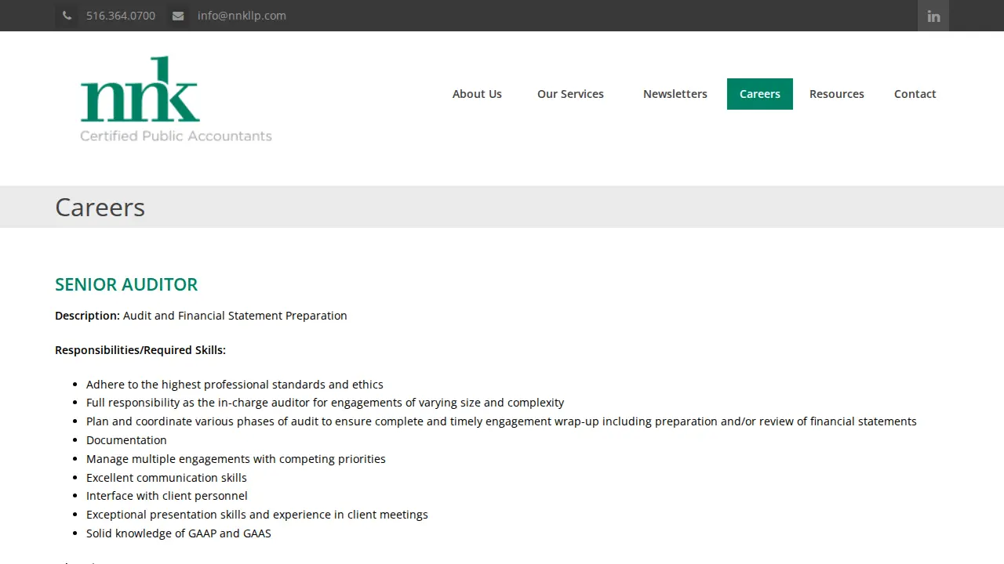Click 'Manage multiple engagements' bullet

pos(236,459)
